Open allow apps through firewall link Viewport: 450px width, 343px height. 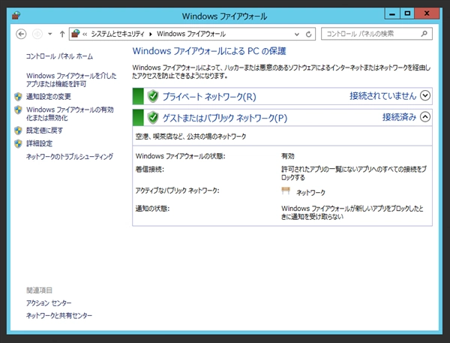[71, 80]
